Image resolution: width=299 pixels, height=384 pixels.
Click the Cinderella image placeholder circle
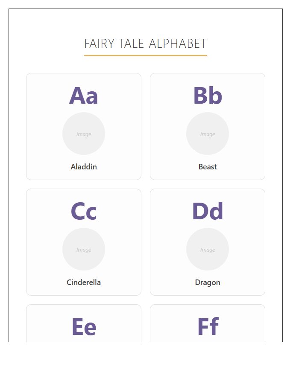[x=84, y=249]
